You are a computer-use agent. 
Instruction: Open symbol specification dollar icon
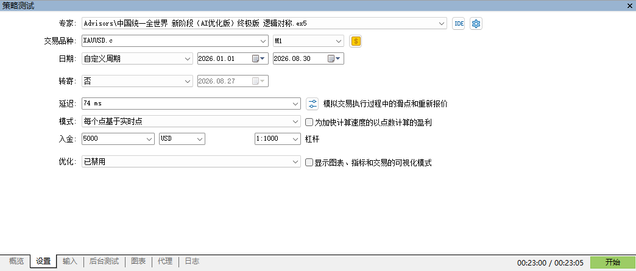(356, 41)
